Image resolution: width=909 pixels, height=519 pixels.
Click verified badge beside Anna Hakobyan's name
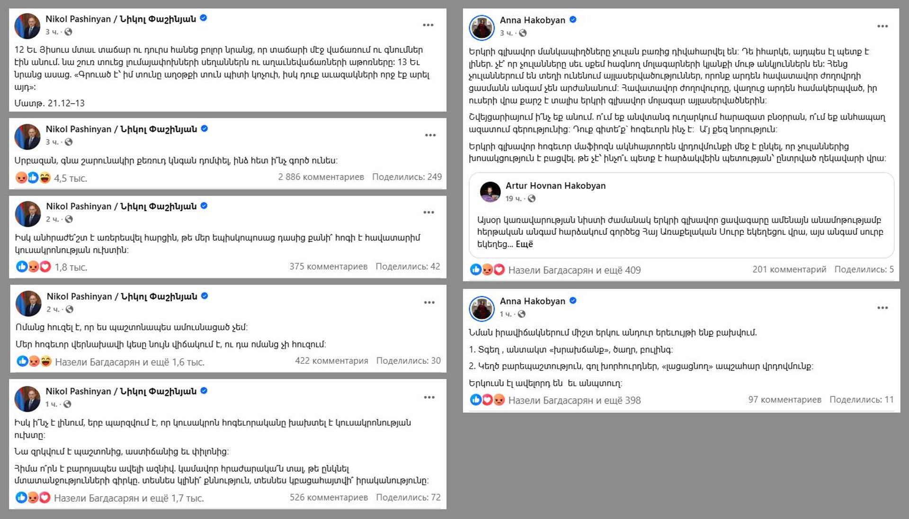pos(573,20)
